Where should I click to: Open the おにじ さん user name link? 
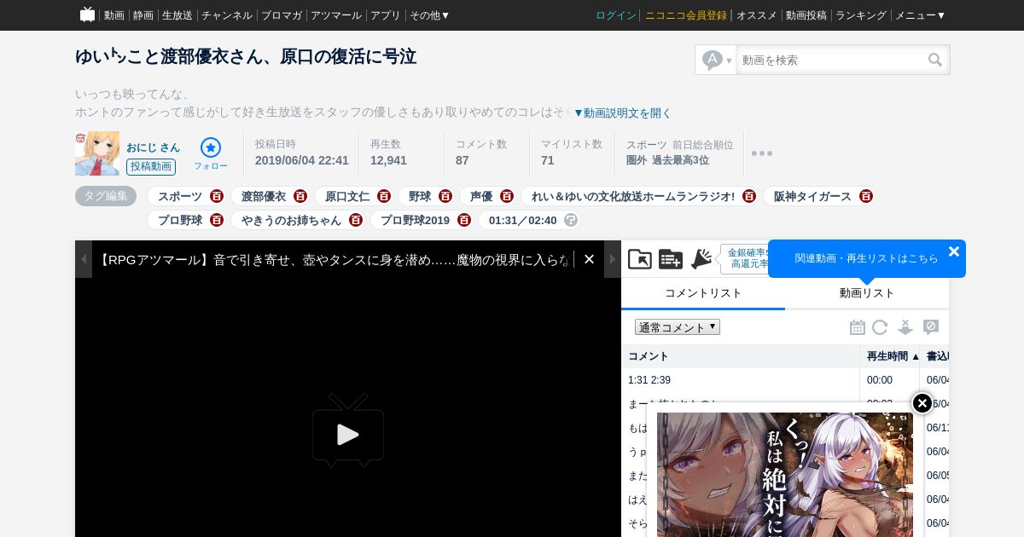(153, 147)
